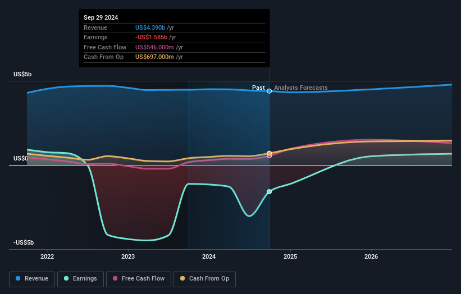Toggle the Free Cash Flow legend series

[139, 279]
